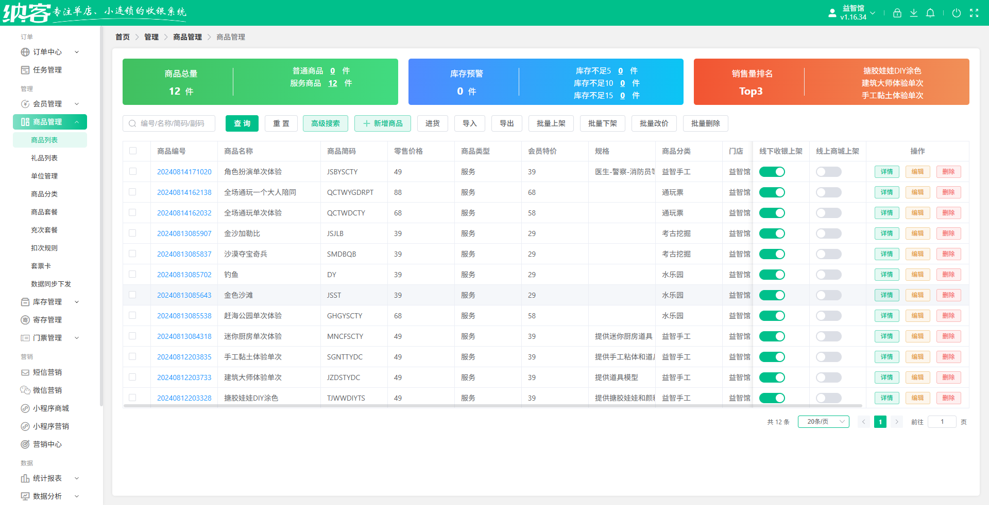Click the download icon in top bar
Viewport: 989px width, 505px height.
[x=914, y=13]
